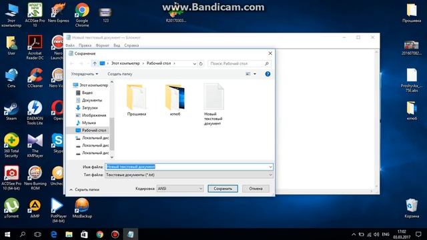This screenshot has height=240, width=427.
Task: Open Nero Express desktop shortcut
Action: pyautogui.click(x=58, y=13)
